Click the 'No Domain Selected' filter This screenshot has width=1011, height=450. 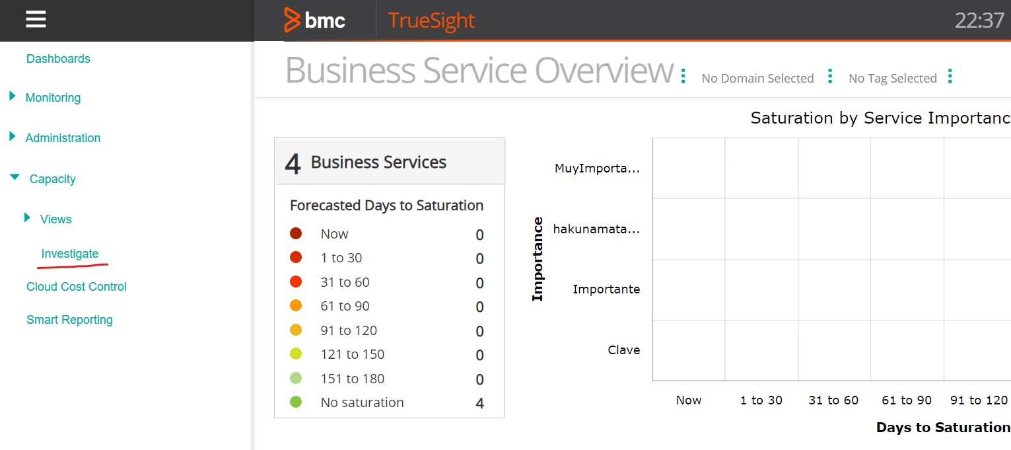point(757,79)
